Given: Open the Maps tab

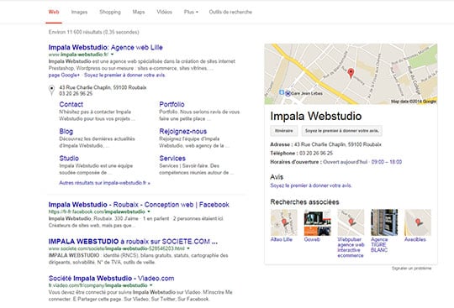Looking at the screenshot, I should tap(139, 12).
